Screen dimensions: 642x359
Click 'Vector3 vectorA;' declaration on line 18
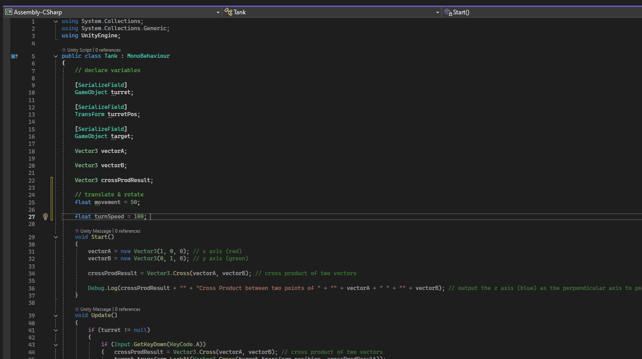pyautogui.click(x=101, y=151)
